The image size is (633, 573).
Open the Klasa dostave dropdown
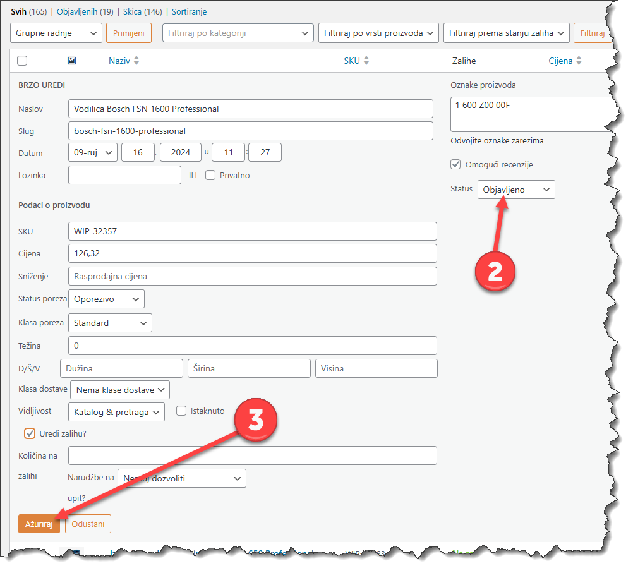click(119, 390)
